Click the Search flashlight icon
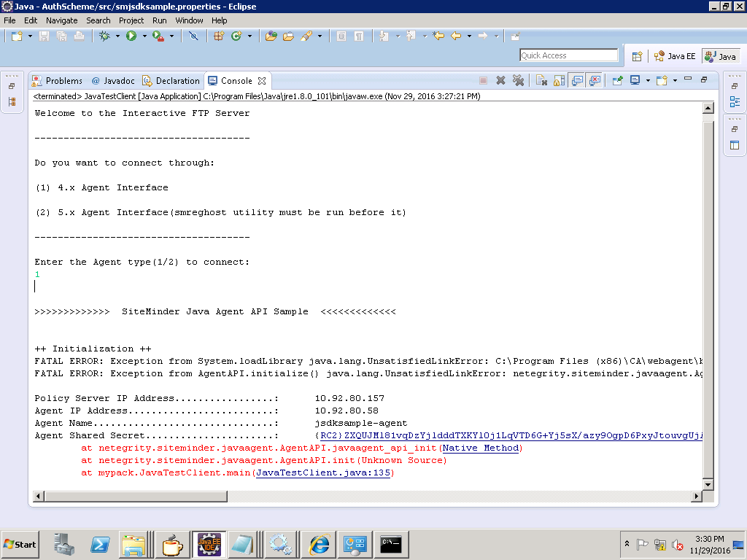Image resolution: width=747 pixels, height=560 pixels. 306,36
